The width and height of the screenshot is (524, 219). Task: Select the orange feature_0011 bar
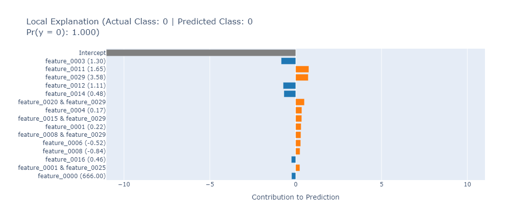click(302, 69)
